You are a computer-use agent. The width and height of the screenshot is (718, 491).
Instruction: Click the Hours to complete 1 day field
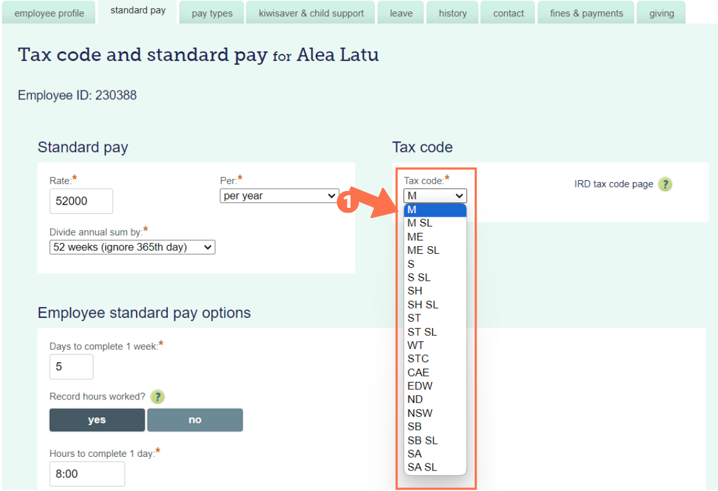point(87,474)
